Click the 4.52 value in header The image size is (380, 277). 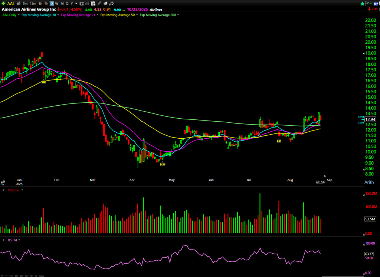98,10
